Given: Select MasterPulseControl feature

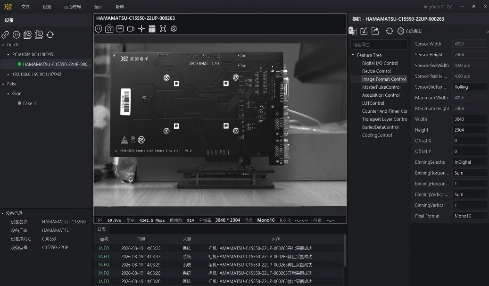Looking at the screenshot, I should click(x=381, y=87).
